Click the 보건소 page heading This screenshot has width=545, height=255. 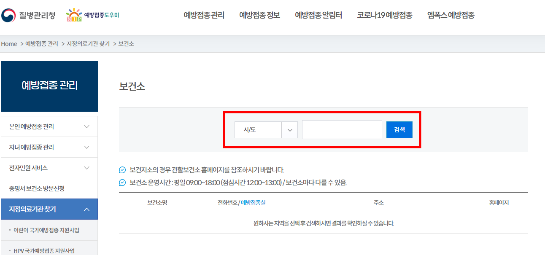[x=132, y=86]
